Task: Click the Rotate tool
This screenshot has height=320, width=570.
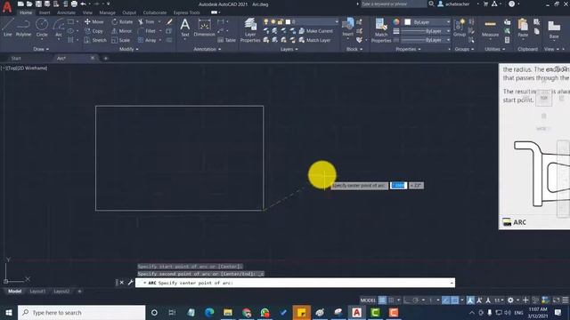Action: click(122, 21)
